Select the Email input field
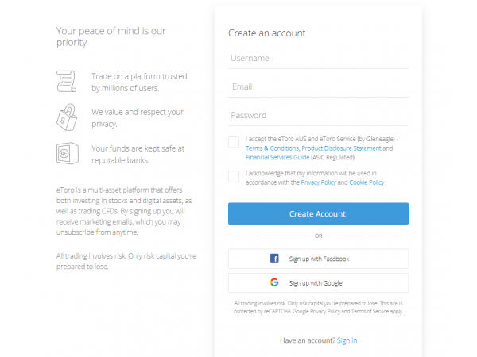Screen dimensions: 477x357 318,86
